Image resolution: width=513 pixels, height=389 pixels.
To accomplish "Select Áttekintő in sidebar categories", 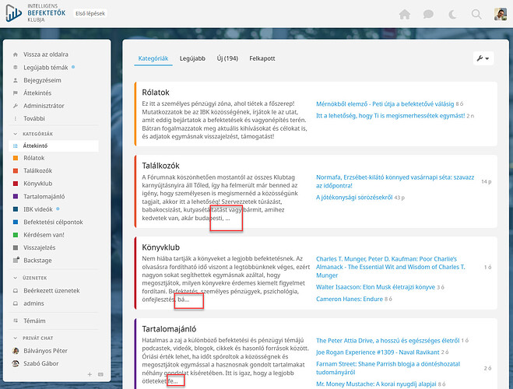I will (54, 145).
